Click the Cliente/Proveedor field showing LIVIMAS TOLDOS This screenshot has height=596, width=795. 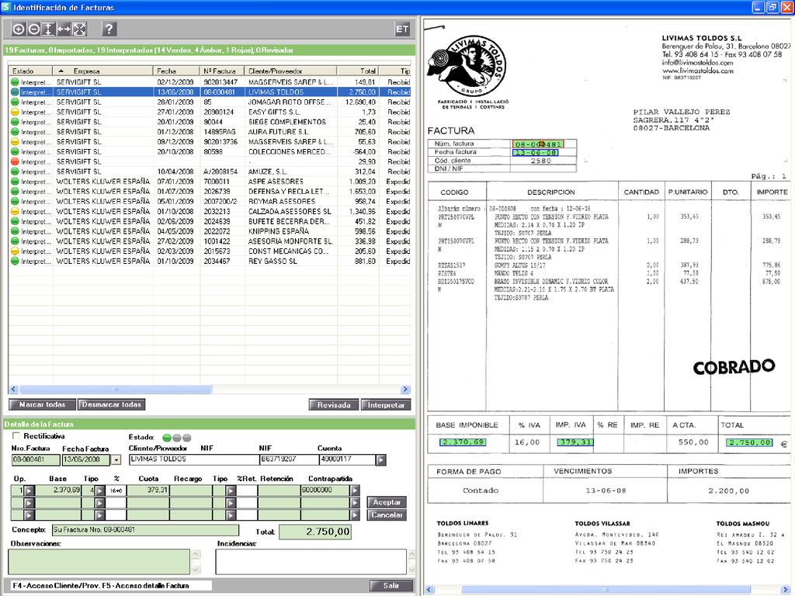click(x=193, y=459)
